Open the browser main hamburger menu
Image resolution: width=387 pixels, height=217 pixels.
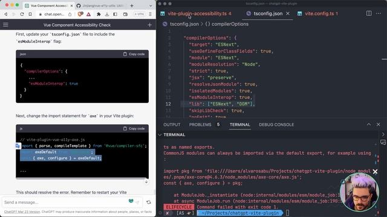(x=150, y=14)
